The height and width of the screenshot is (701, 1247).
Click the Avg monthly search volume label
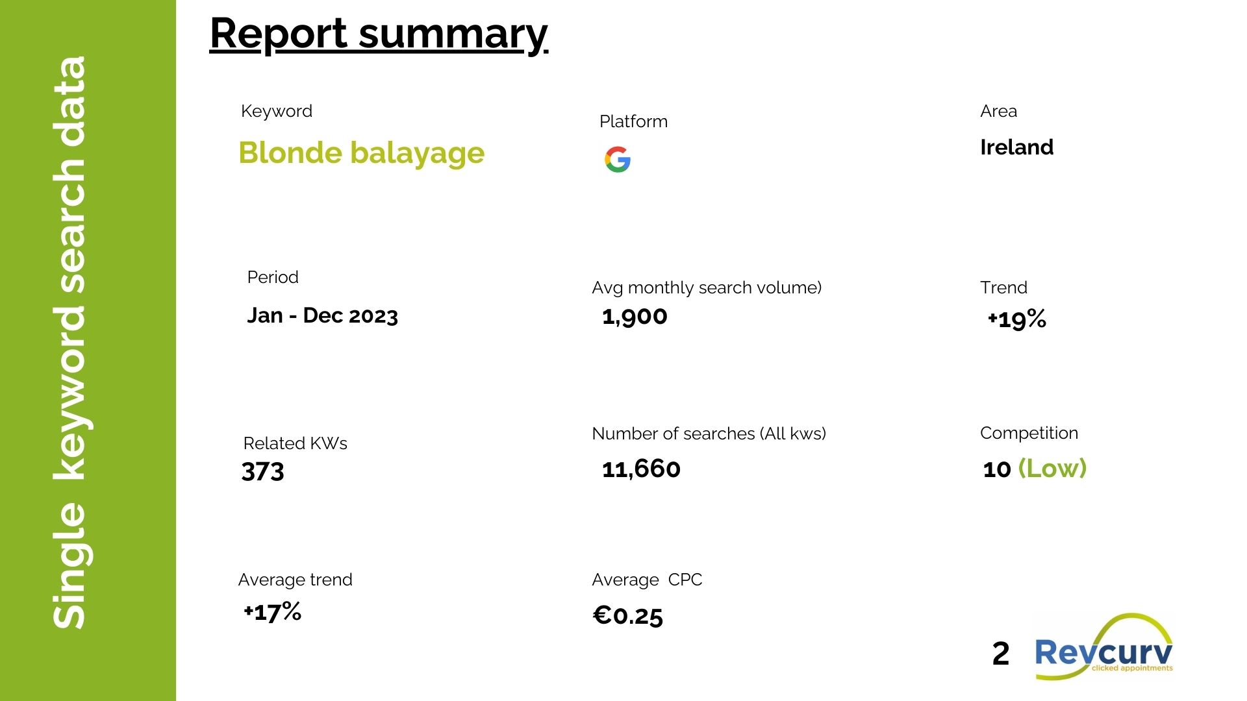point(707,288)
